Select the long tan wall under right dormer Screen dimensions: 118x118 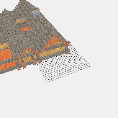tap(52, 52)
